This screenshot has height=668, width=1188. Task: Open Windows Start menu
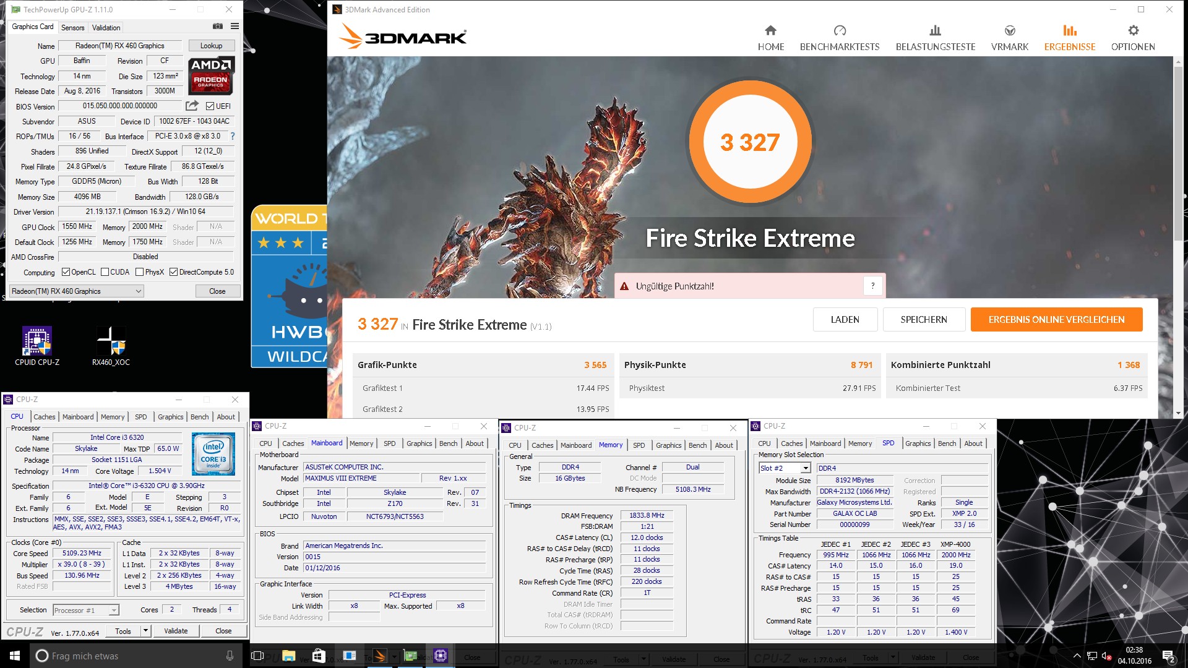click(15, 656)
